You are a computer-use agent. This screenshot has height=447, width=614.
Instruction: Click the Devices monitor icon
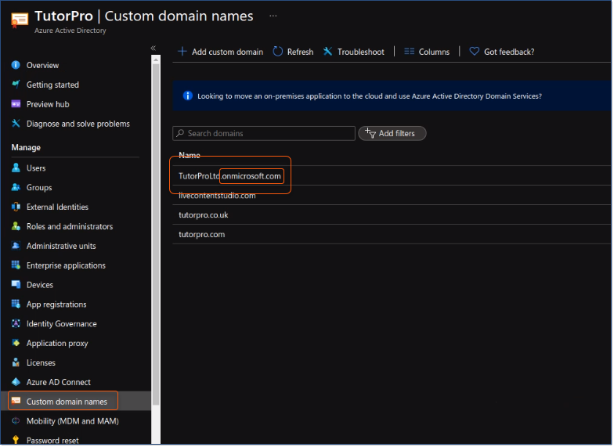(16, 285)
